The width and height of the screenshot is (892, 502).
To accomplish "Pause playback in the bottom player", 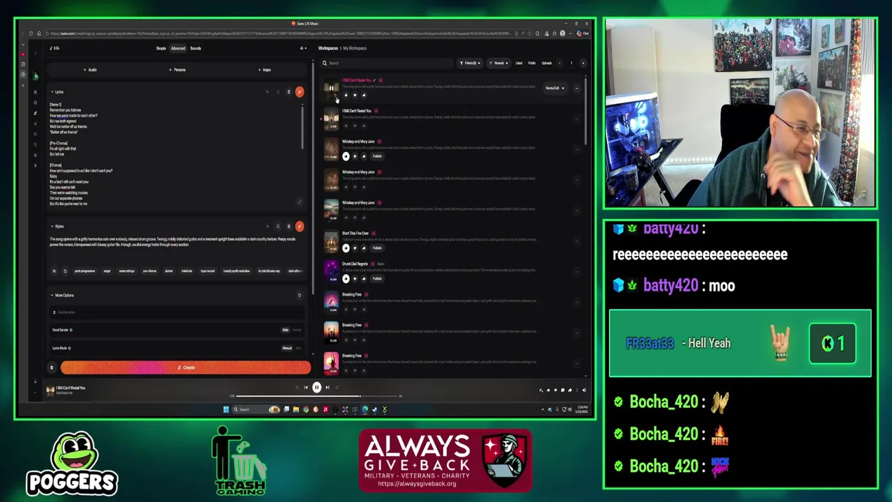I will click(316, 388).
